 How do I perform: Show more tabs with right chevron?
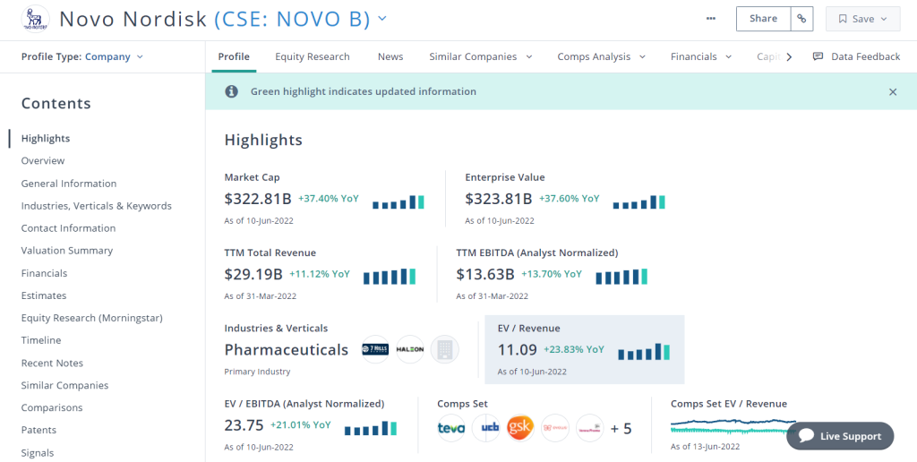click(x=789, y=56)
